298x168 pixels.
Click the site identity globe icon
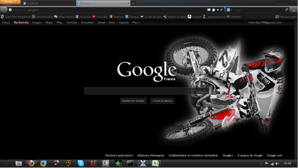tap(10, 10)
